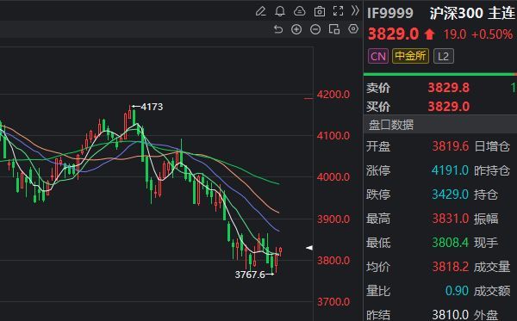Image resolution: width=517 pixels, height=321 pixels.
Task: Click the 跌停 value 3429.0
Action: (450, 194)
